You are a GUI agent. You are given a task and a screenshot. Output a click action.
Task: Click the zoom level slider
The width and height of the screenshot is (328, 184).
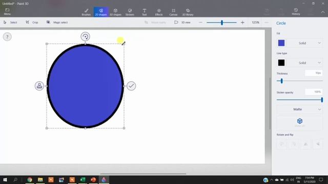(221, 22)
